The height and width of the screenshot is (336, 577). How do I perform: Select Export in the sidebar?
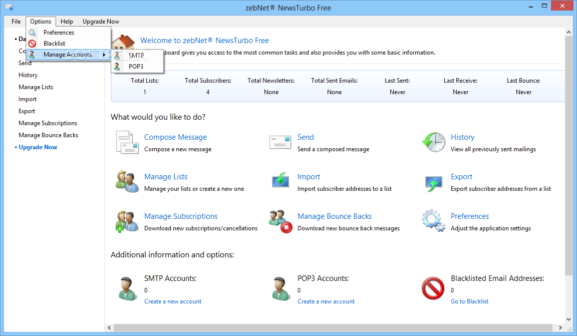click(x=27, y=111)
